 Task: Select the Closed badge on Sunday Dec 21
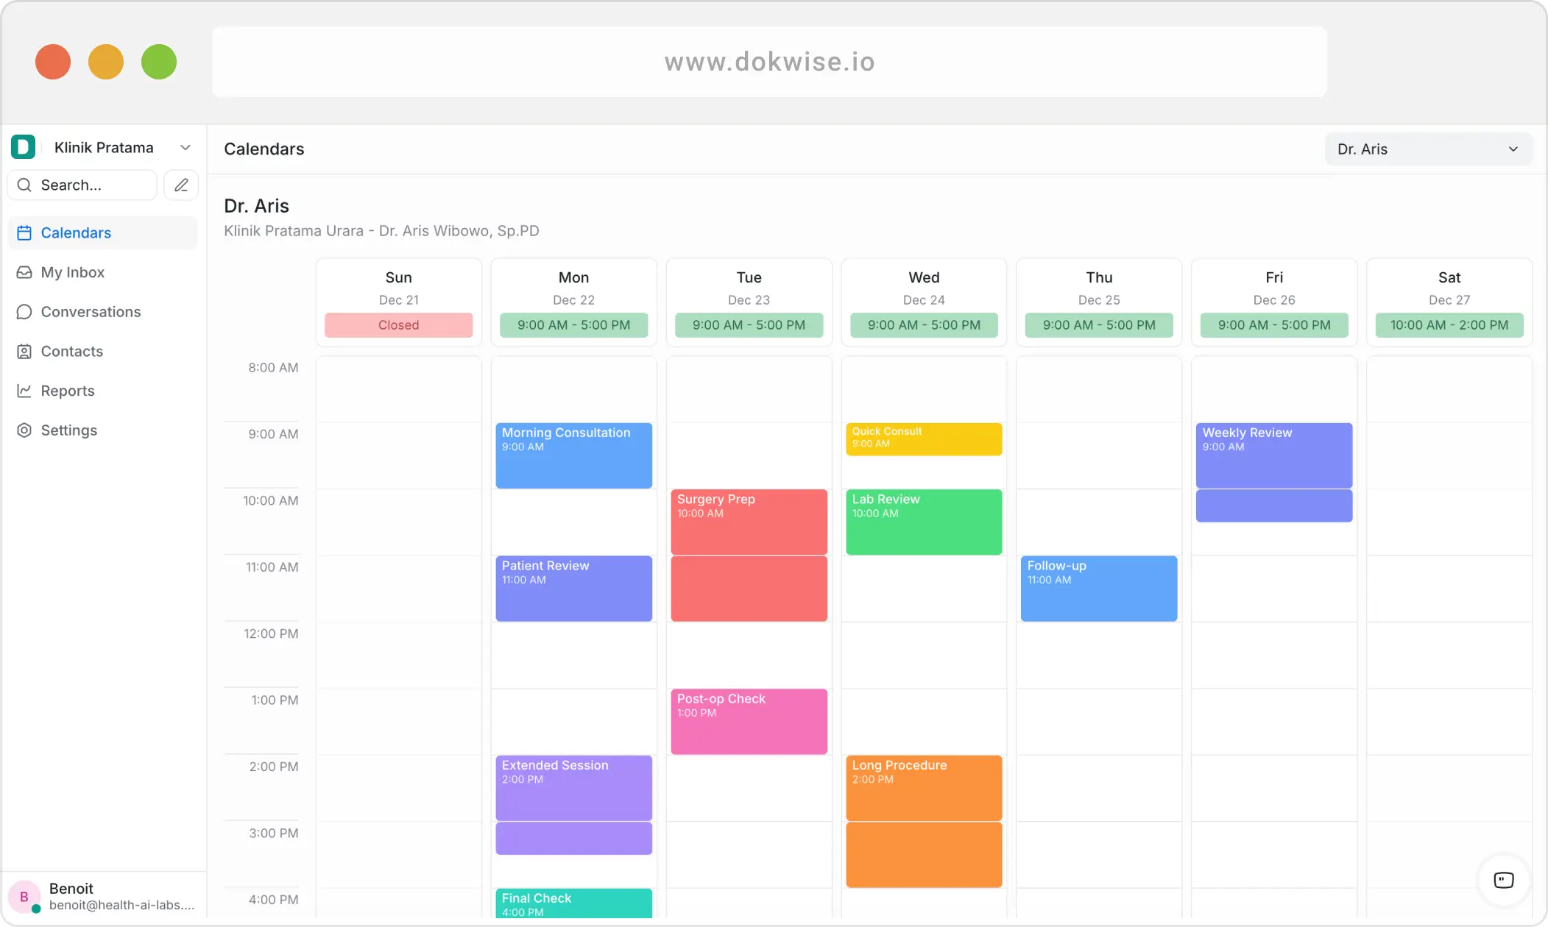397,324
